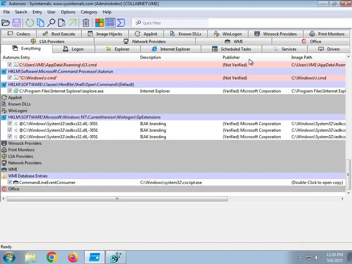Uncheck the CommandLineEventConsumer checkbox
Viewport: 352px width, 264px height.
click(x=10, y=182)
